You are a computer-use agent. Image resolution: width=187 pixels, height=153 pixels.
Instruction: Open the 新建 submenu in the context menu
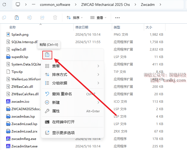click(72, 102)
